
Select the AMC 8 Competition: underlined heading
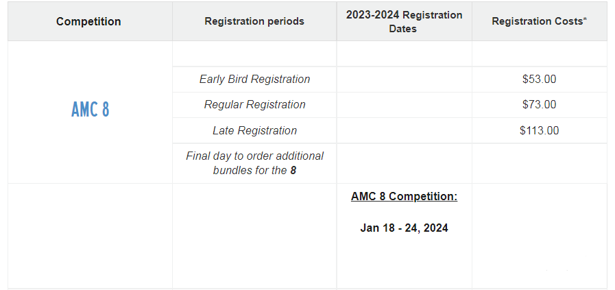(404, 196)
